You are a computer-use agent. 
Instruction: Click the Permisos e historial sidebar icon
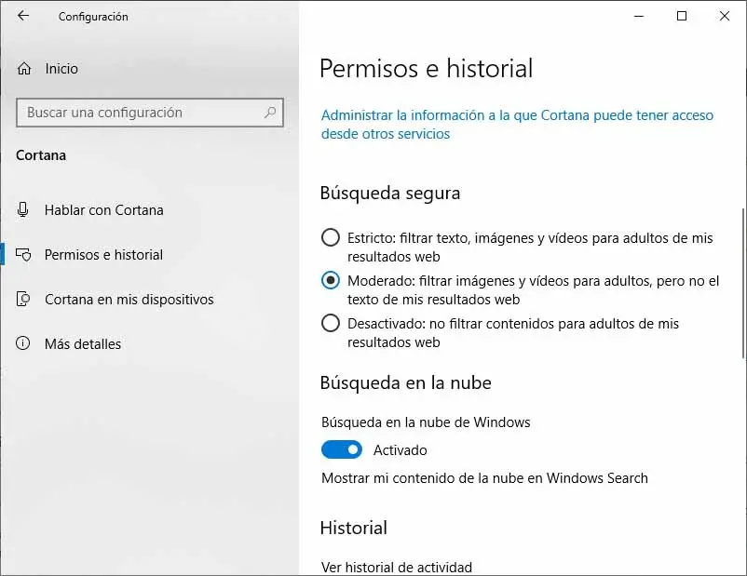pyautogui.click(x=24, y=255)
